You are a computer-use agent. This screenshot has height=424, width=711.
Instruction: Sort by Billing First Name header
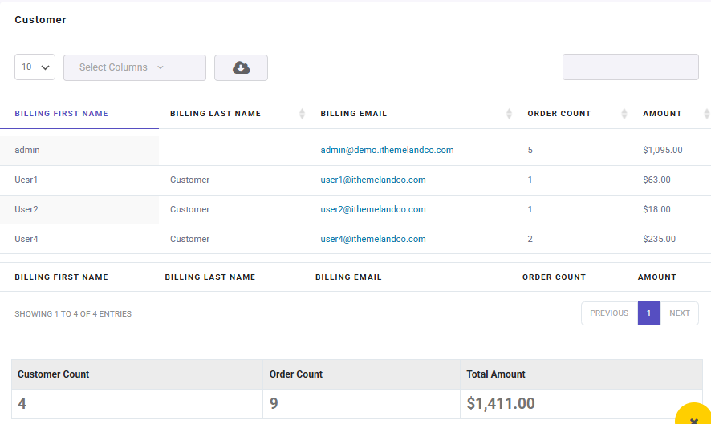[61, 114]
